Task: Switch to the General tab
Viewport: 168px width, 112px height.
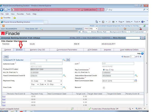Action: click(x=8, y=50)
